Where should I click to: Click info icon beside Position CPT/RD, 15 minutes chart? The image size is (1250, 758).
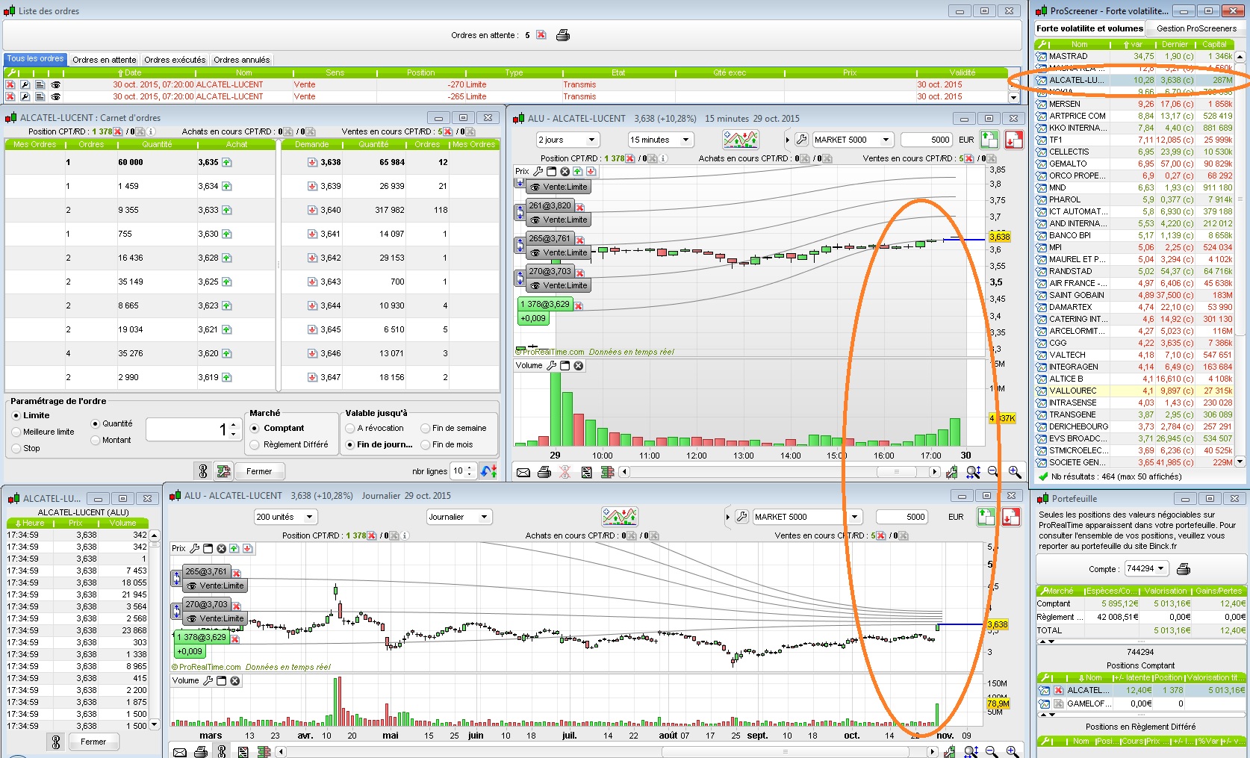coord(663,158)
